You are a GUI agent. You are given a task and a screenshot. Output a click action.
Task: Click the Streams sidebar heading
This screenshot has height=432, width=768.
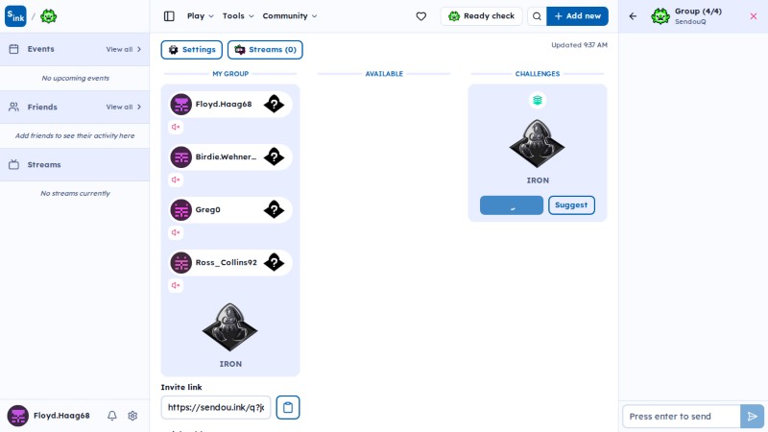[44, 164]
